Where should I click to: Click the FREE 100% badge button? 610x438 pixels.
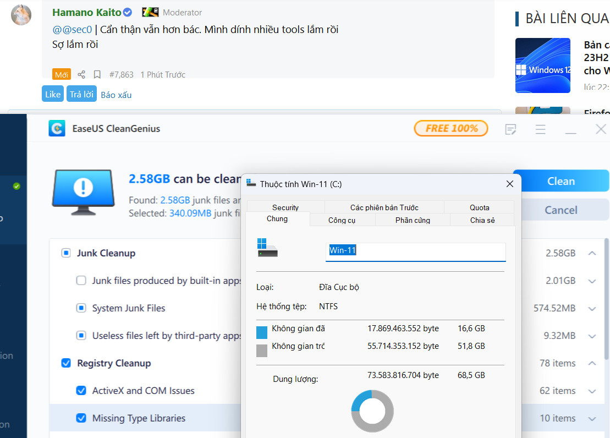tap(451, 128)
